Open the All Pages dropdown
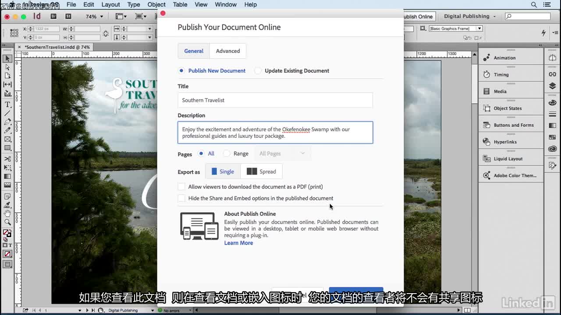Image resolution: width=561 pixels, height=315 pixels. (282, 153)
